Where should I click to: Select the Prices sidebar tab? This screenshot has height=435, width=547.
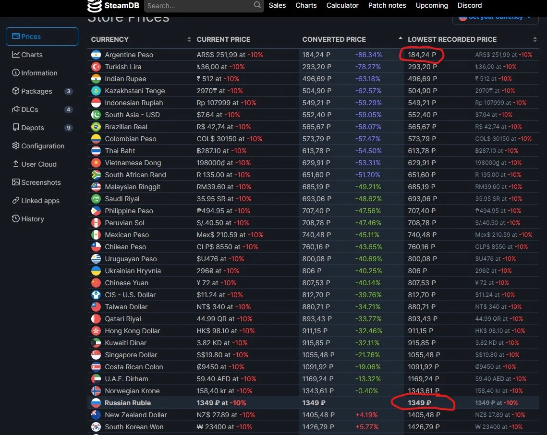coord(42,36)
